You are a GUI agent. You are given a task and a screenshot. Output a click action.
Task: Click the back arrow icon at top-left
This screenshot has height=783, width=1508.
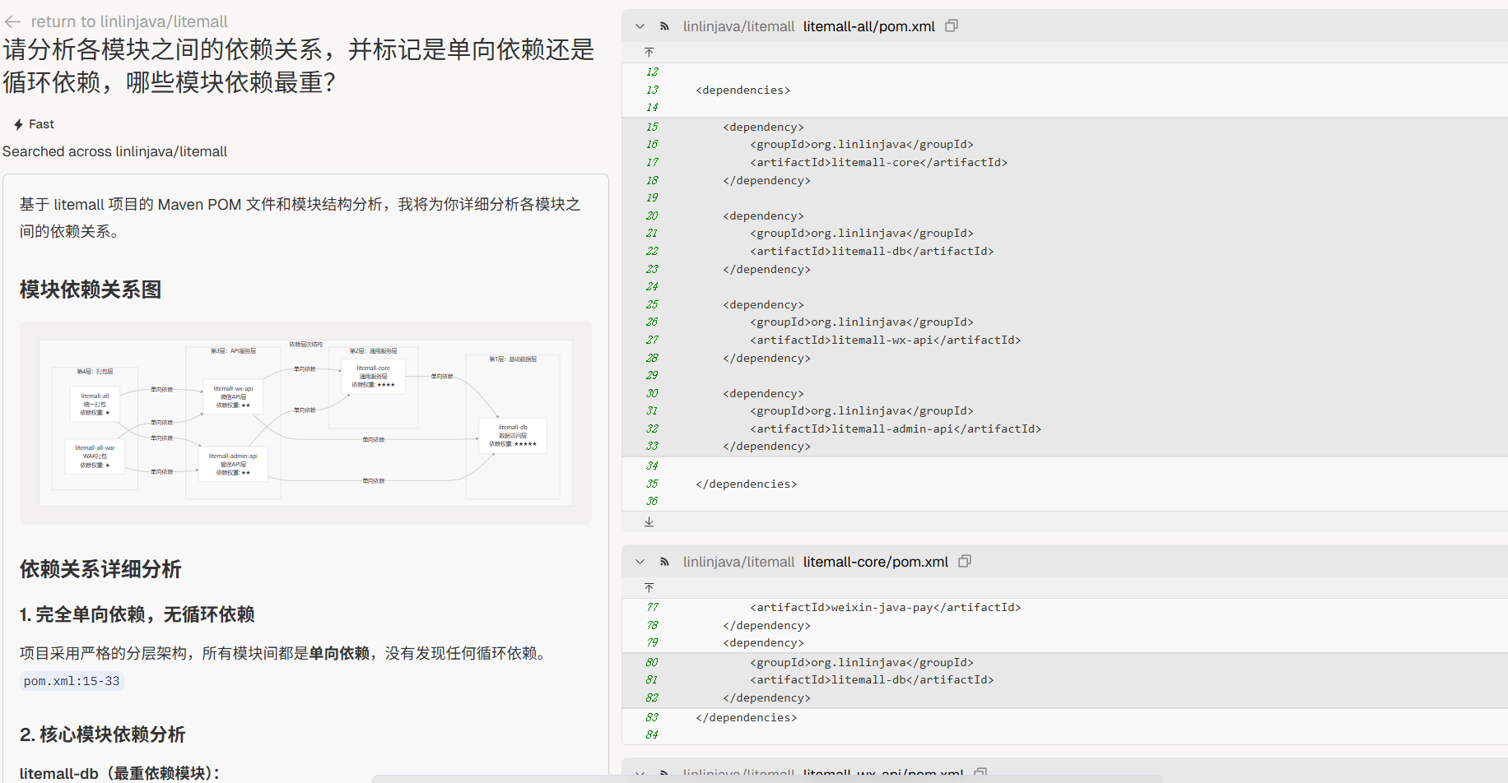12,21
